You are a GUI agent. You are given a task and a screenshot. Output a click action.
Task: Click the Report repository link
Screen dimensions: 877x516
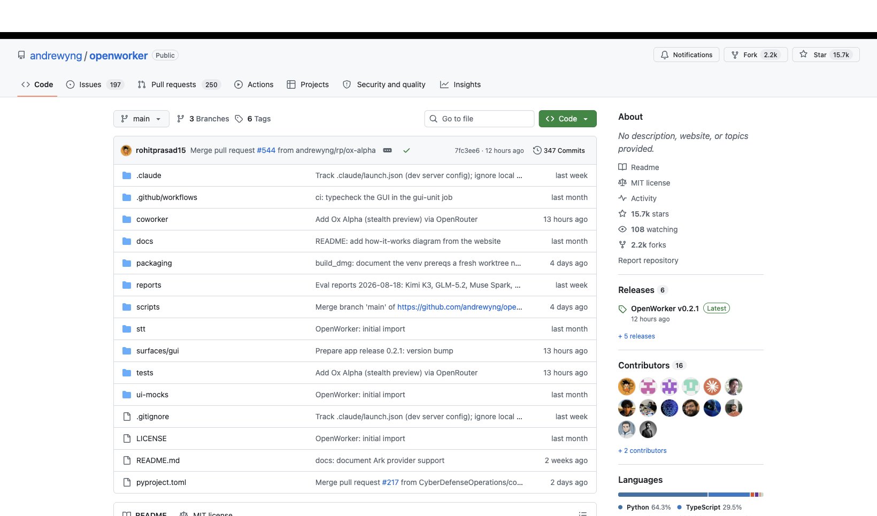[648, 260]
